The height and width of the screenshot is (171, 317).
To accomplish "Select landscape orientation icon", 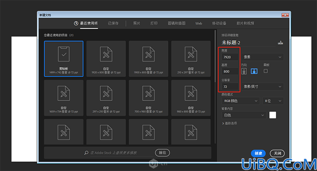I will tap(254, 71).
